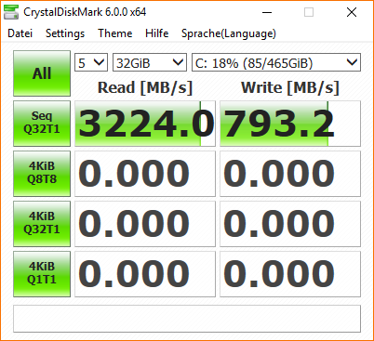This screenshot has width=374, height=341.
Task: Select the 4KiB Q32T1 write value
Action: (x=290, y=224)
